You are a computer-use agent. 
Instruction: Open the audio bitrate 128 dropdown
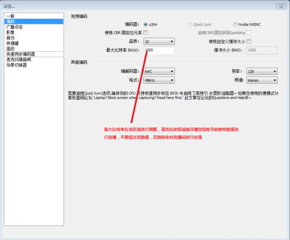click(262, 71)
